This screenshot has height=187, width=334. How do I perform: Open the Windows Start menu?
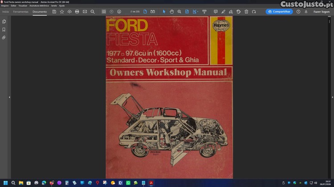tap(6, 183)
